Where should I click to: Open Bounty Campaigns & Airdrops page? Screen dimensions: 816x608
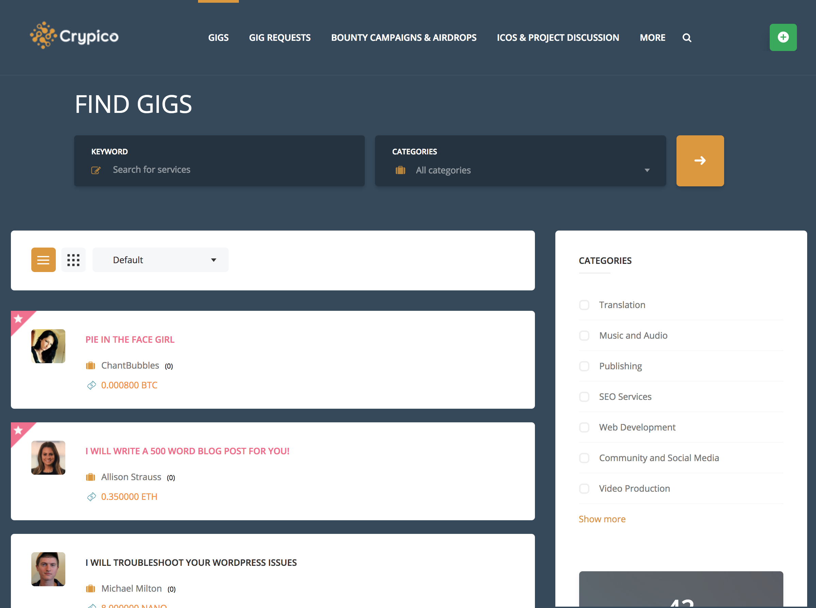tap(404, 37)
